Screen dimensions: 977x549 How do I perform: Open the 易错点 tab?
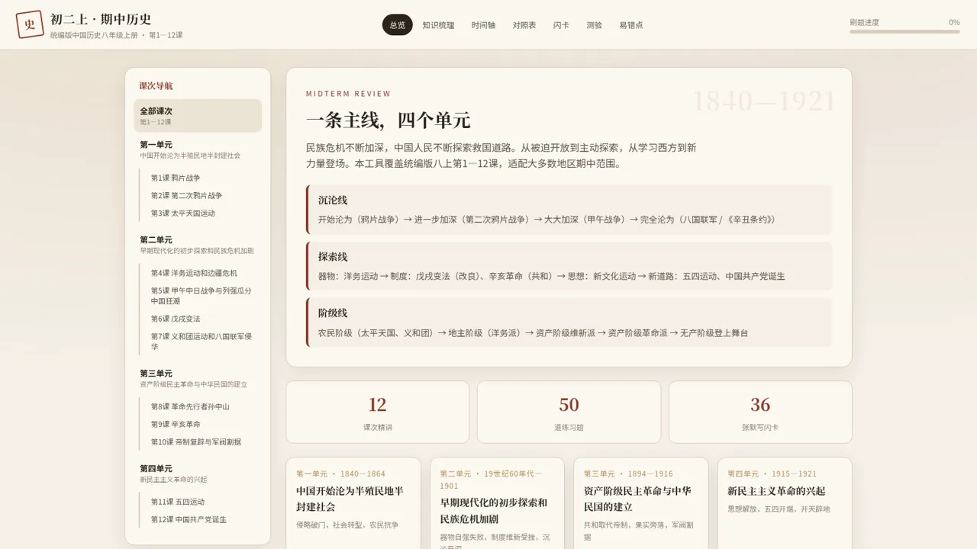click(x=630, y=25)
